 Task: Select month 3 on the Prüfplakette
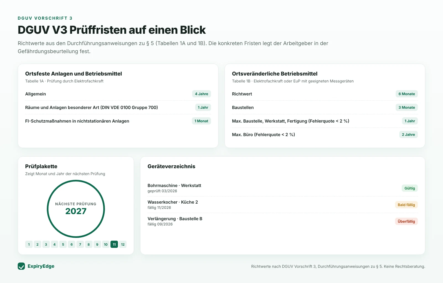click(x=46, y=244)
